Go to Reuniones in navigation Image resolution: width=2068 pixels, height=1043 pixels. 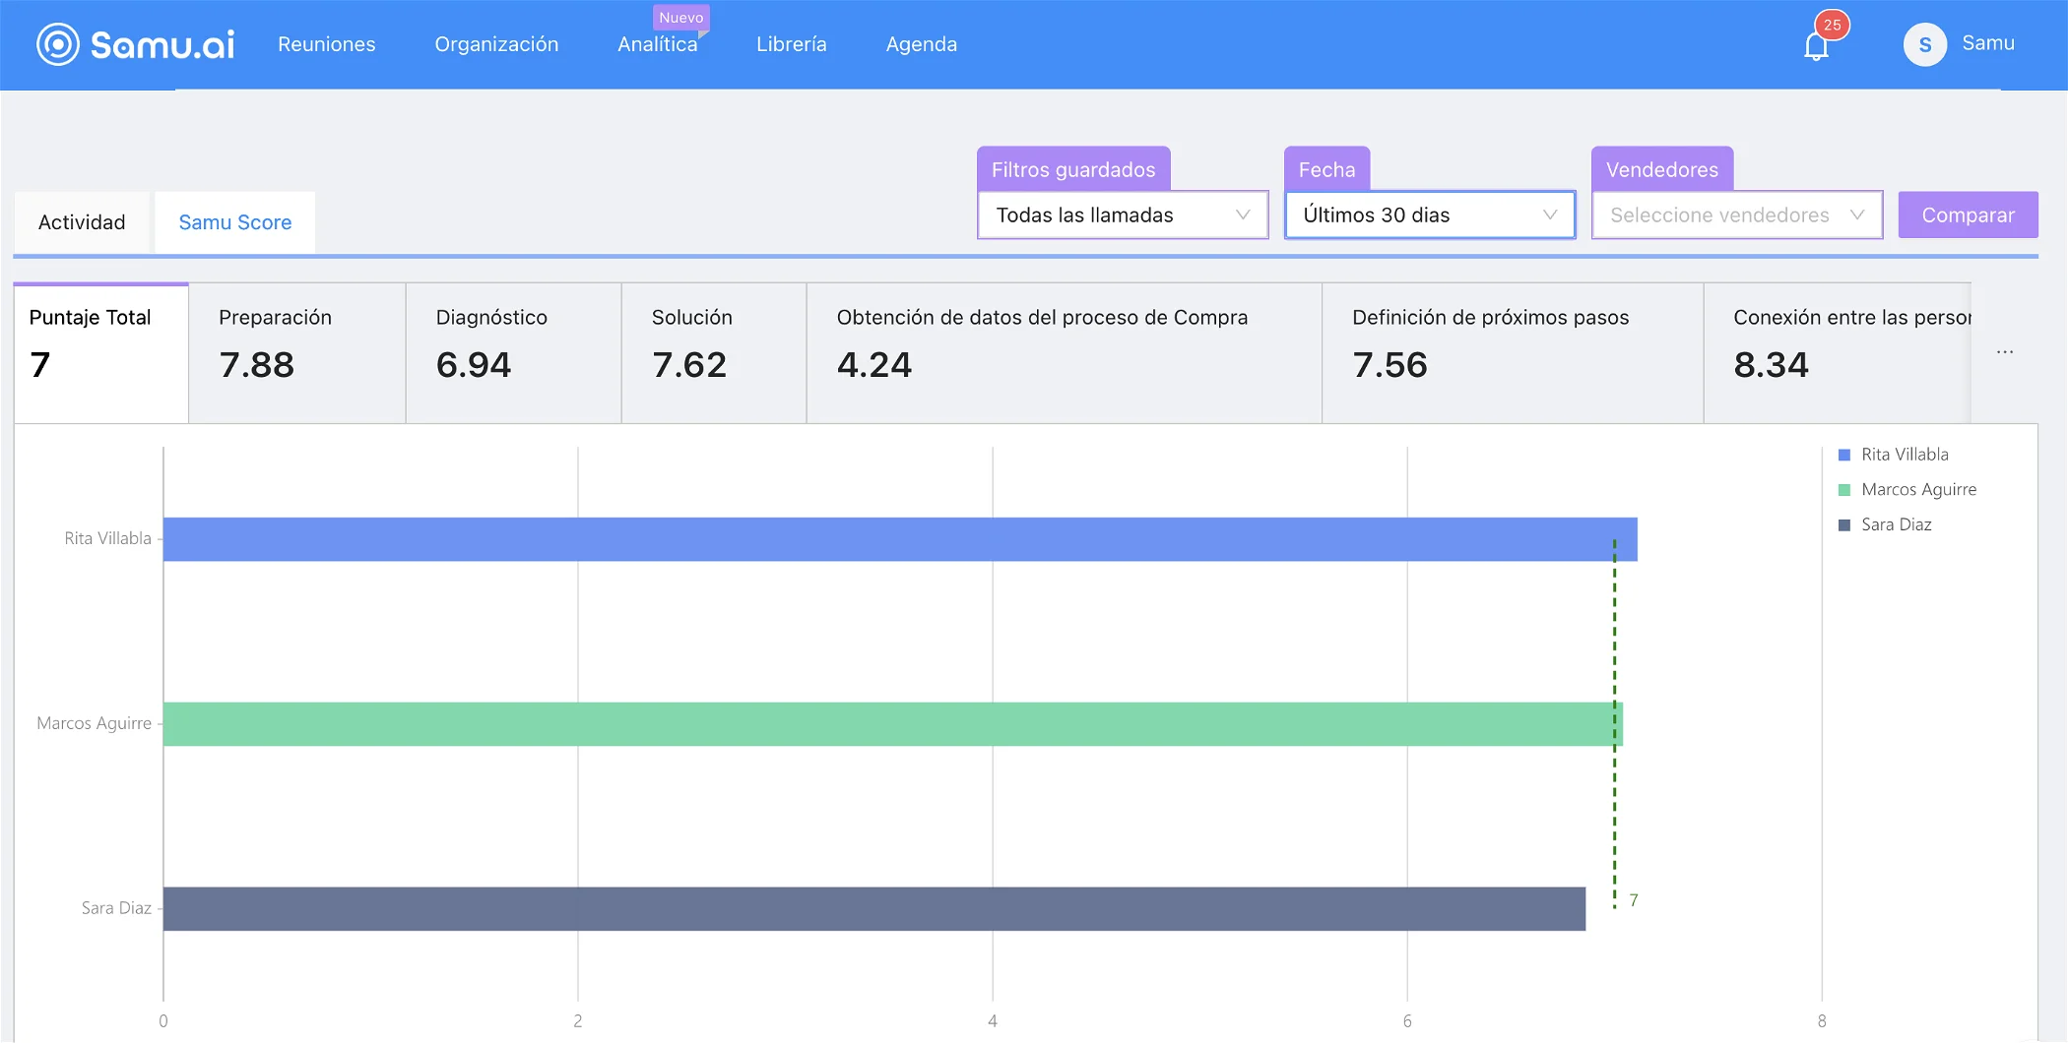[x=326, y=44]
